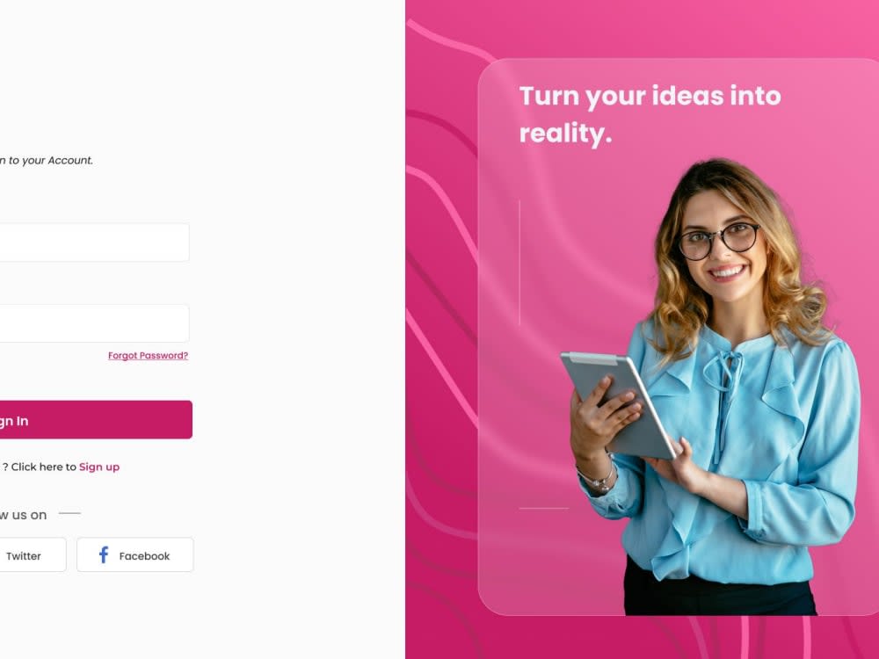Click the thin vertical white line on card
Image resolution: width=879 pixels, height=659 pixels.
[x=519, y=262]
